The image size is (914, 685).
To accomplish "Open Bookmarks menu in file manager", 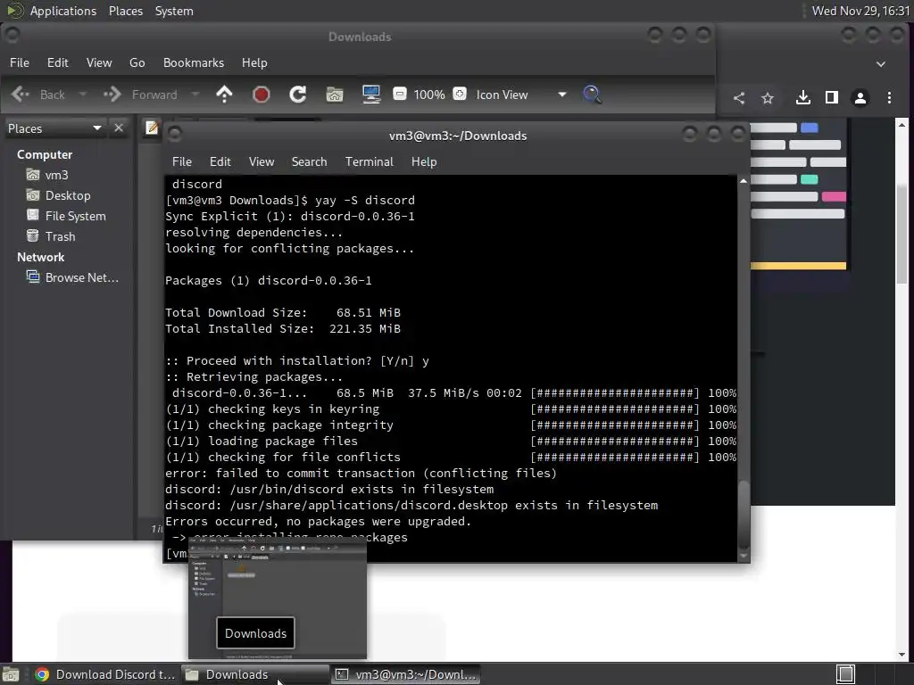I will 194,62.
